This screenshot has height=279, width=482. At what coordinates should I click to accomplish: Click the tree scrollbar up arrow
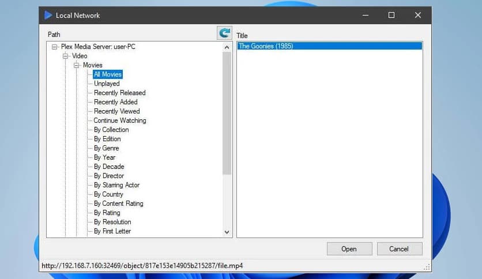coord(227,47)
